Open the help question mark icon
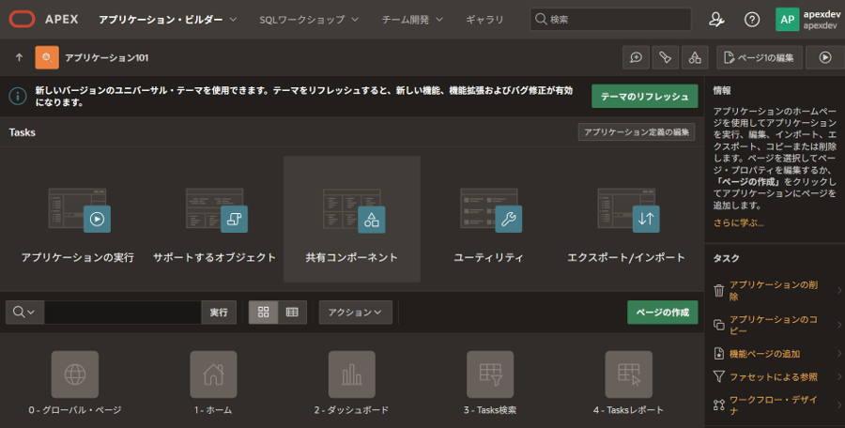 tap(752, 20)
